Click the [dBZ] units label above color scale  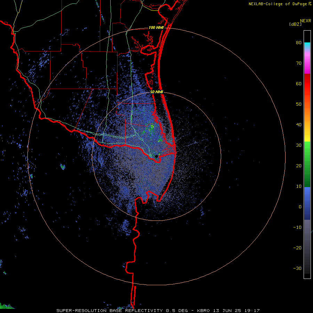point(295,24)
